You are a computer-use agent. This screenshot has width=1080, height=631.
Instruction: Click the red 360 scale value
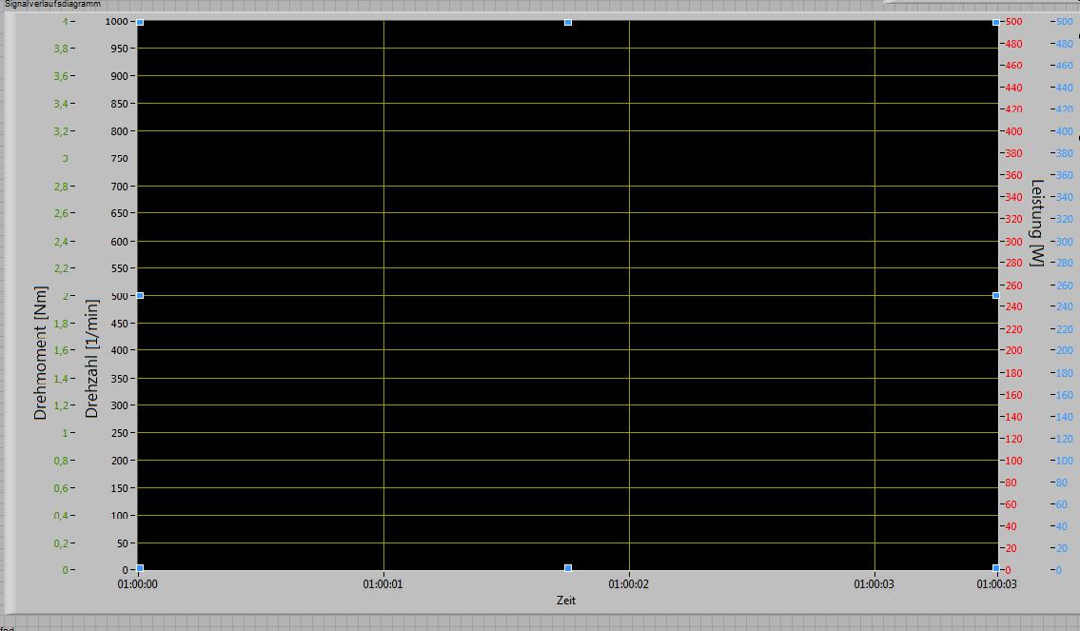tap(1014, 175)
